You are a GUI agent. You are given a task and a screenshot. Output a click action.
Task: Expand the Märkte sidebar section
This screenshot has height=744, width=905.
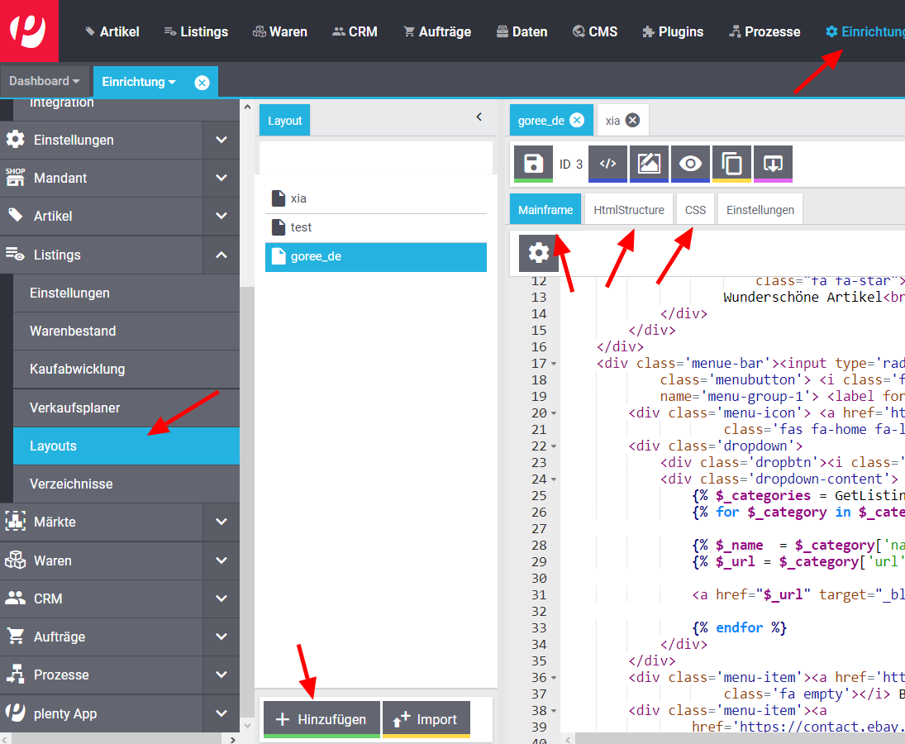(221, 522)
